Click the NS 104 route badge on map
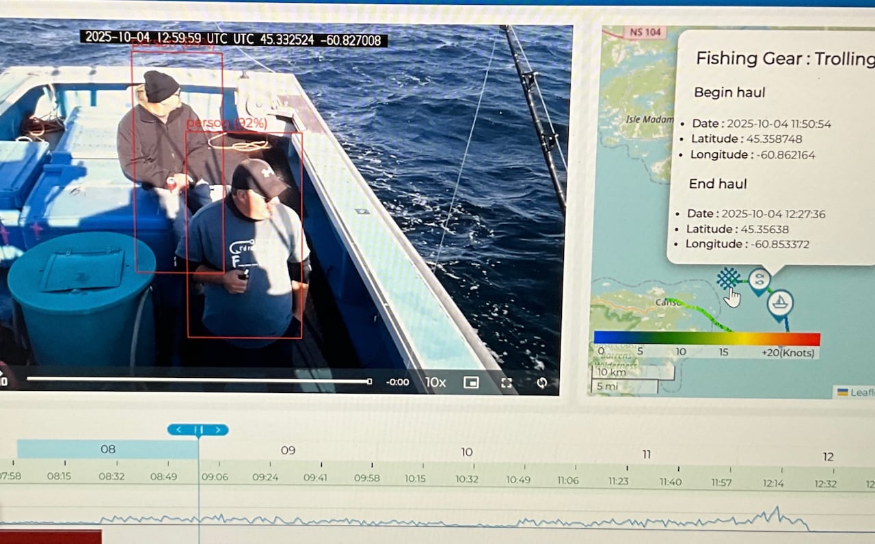 (645, 33)
